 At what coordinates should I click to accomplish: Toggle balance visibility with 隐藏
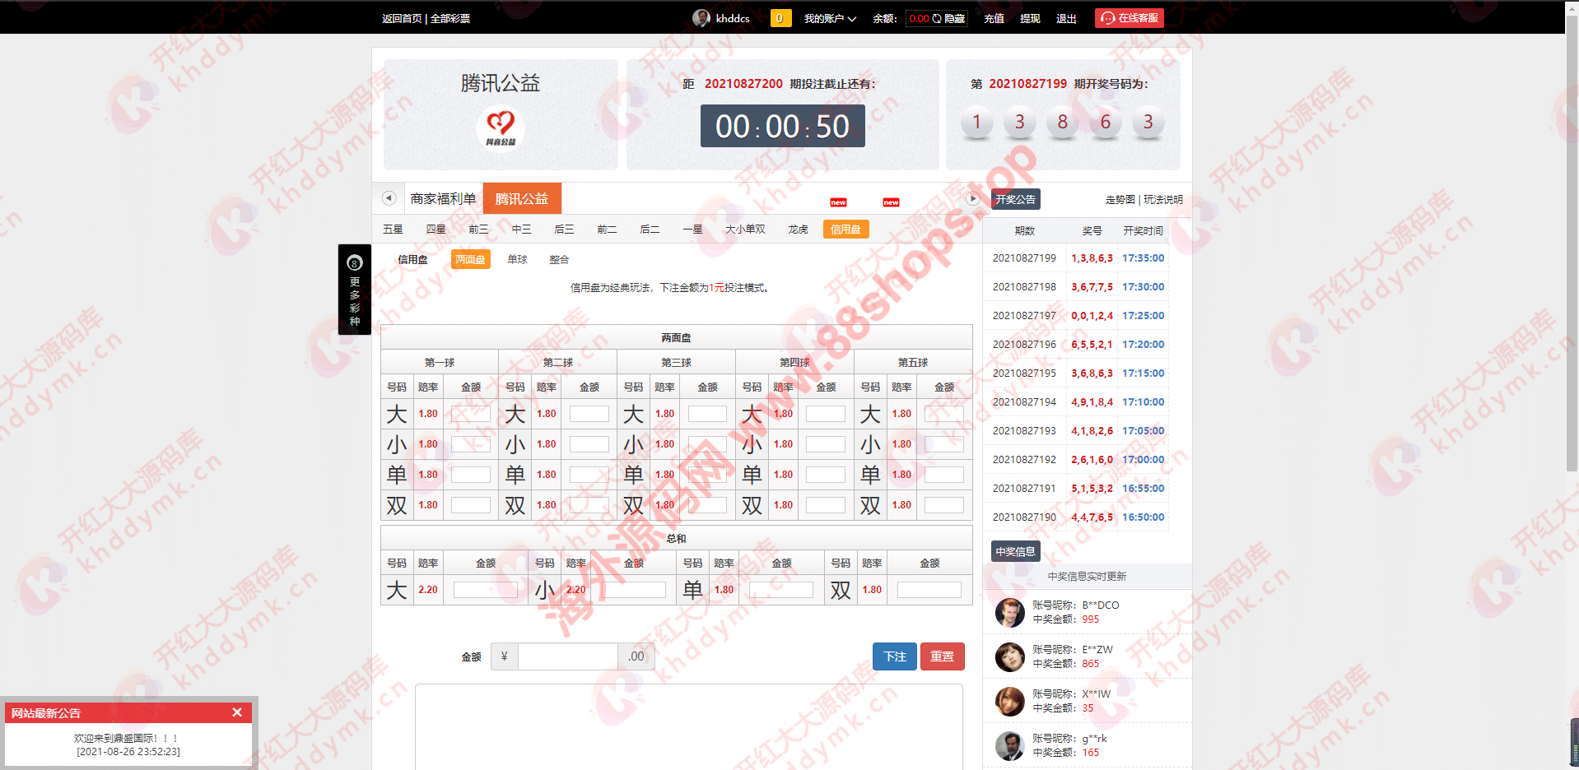click(x=954, y=19)
